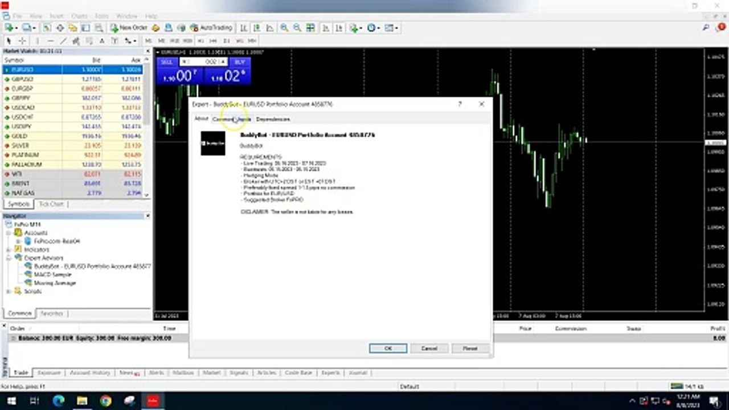The width and height of the screenshot is (729, 410).
Task: Select the vertical line drawing tool
Action: 38,41
